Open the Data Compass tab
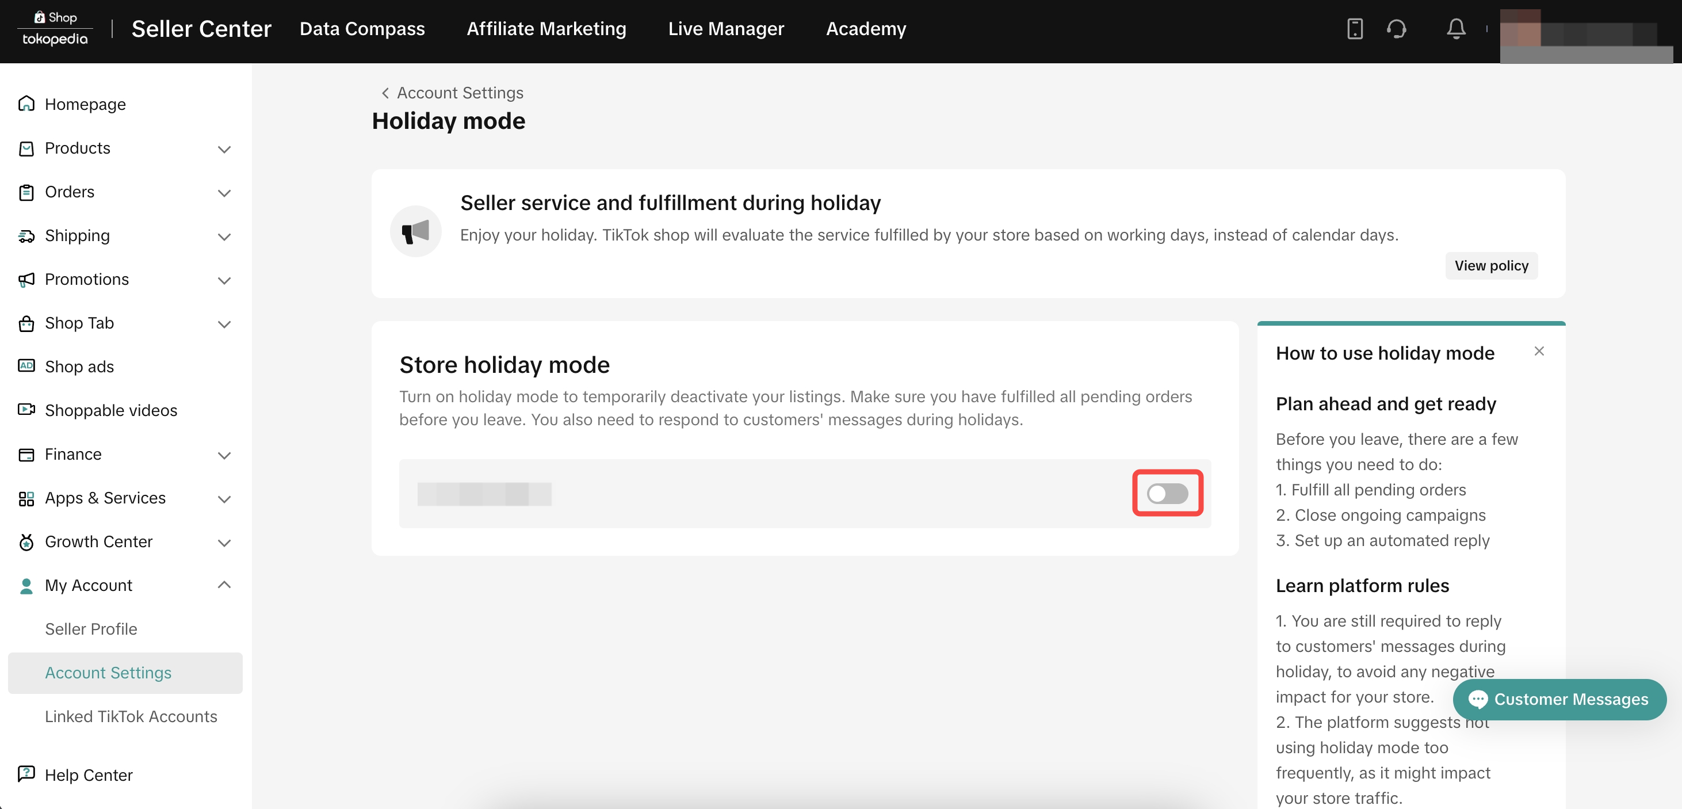Viewport: 1682px width, 809px height. pos(362,29)
